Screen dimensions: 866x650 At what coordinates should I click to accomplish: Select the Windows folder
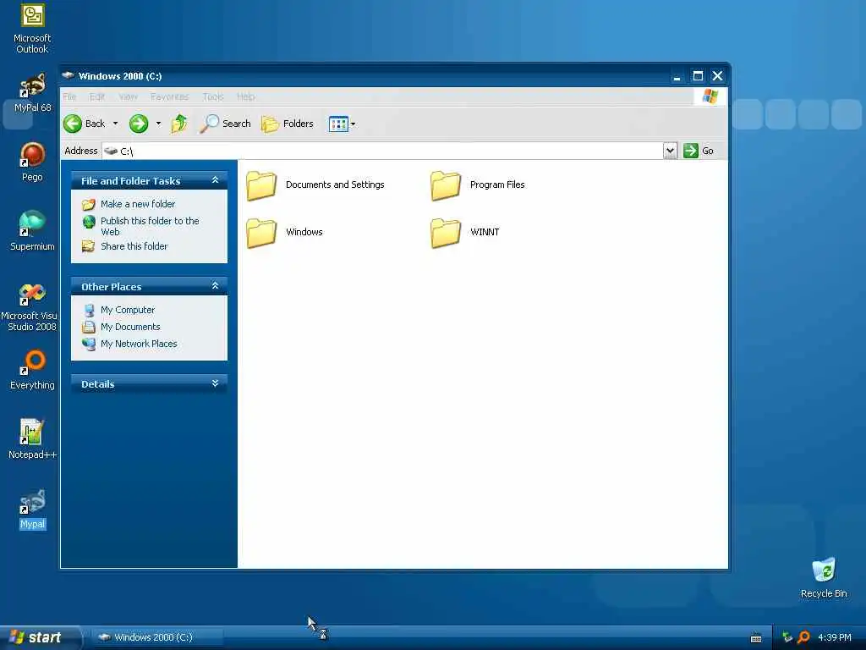pos(285,233)
